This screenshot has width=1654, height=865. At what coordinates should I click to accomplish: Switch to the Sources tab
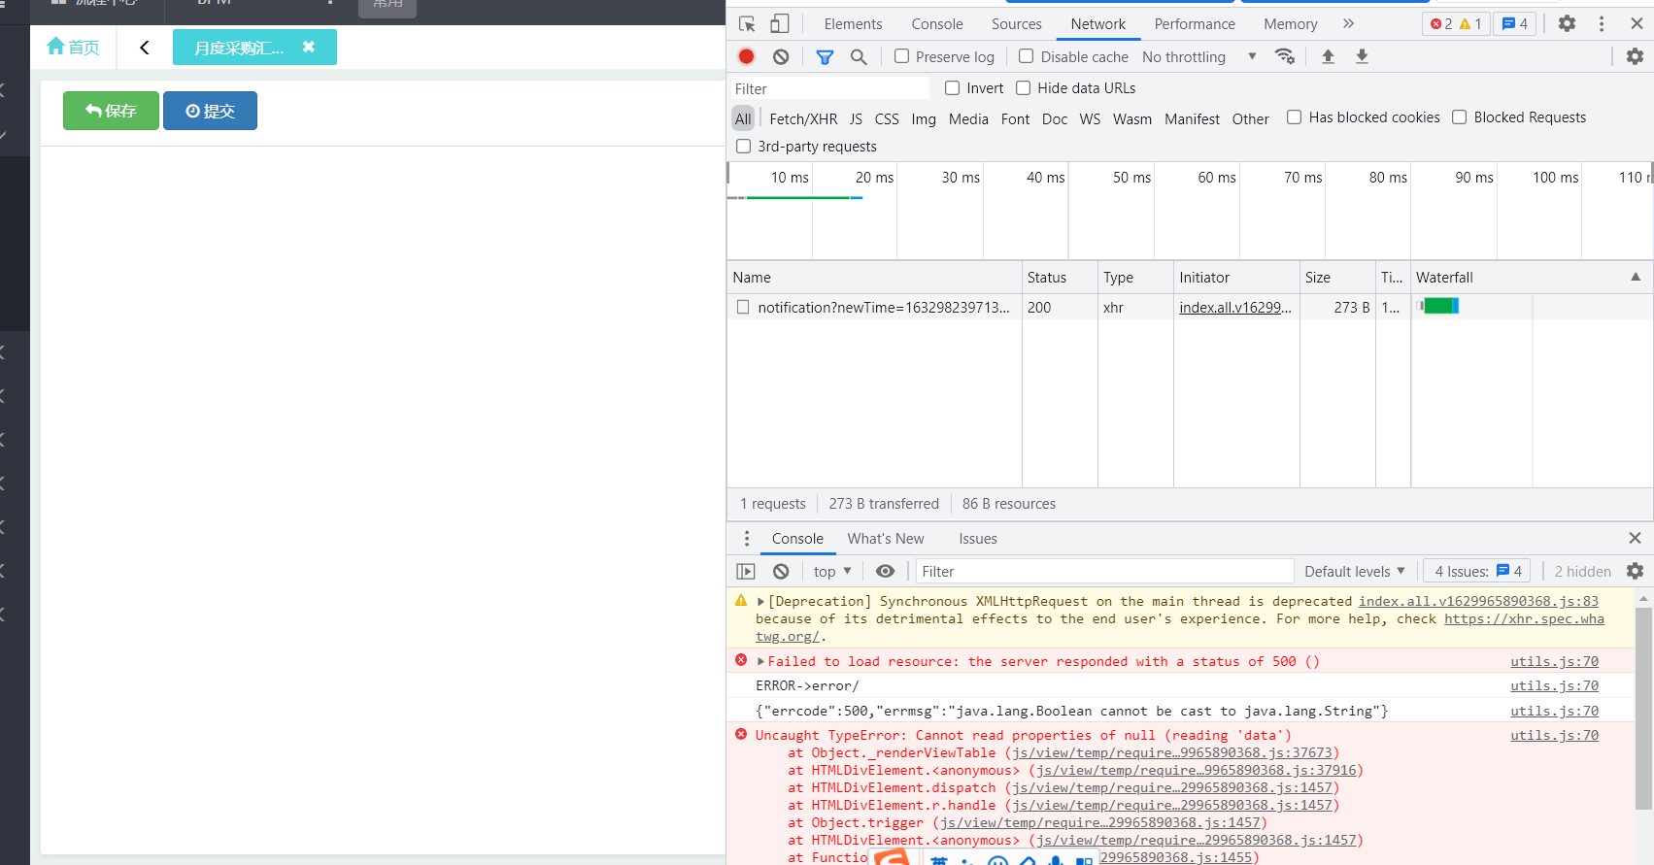coord(1016,24)
